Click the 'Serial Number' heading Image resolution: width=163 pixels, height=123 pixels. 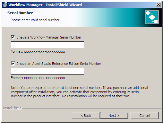pos(20,13)
